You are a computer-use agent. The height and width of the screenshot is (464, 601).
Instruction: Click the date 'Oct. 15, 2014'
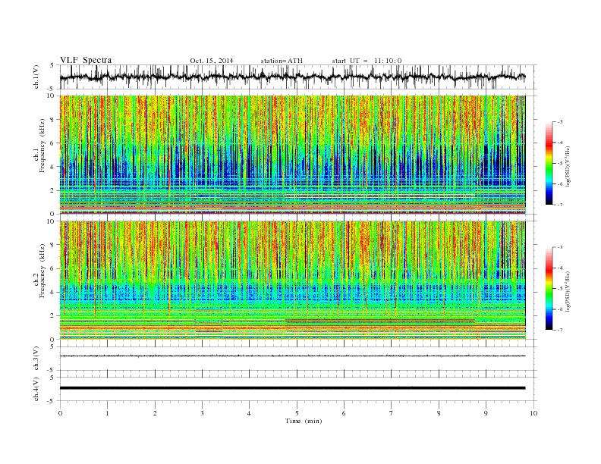pyautogui.click(x=211, y=61)
